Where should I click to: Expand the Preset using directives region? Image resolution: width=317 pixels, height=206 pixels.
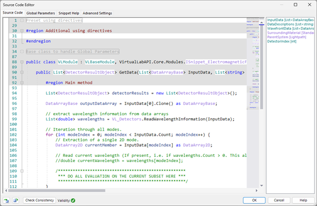tap(22, 21)
